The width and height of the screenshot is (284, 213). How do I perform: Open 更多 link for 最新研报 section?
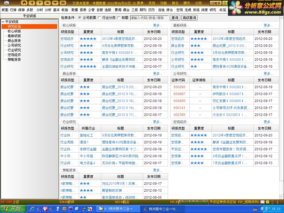tap(268, 25)
